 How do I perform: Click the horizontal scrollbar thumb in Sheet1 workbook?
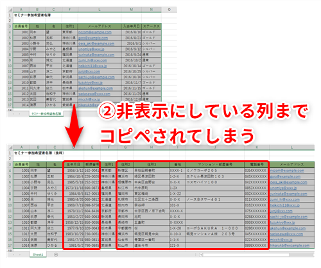click(x=246, y=255)
